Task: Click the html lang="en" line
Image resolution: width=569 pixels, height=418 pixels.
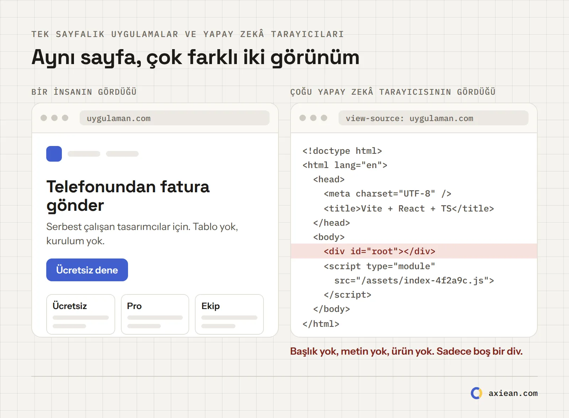Action: pos(345,165)
